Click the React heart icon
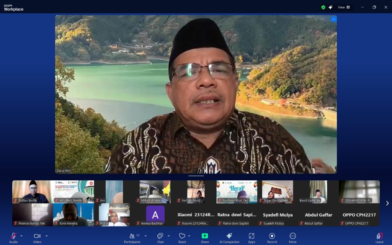Viewport: 392px width, 245px height. (182, 236)
